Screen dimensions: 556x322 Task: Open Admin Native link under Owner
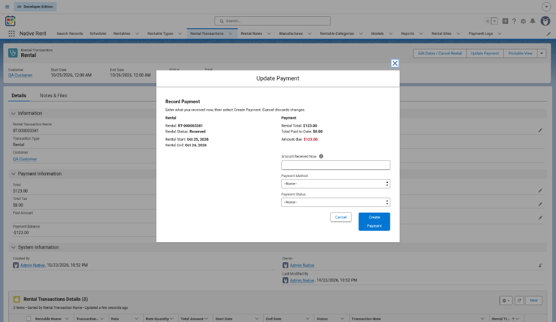[x=302, y=266]
